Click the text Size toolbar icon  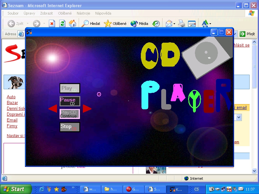point(205,24)
